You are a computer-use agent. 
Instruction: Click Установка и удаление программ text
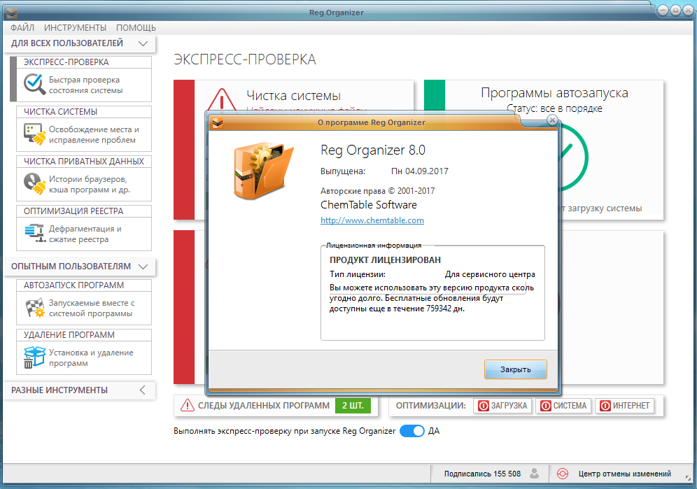91,358
